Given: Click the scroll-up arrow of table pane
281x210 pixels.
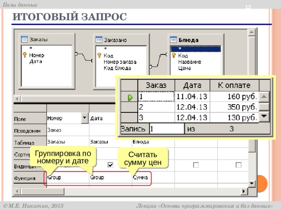Looking at the screenshot, I should [x=252, y=32].
